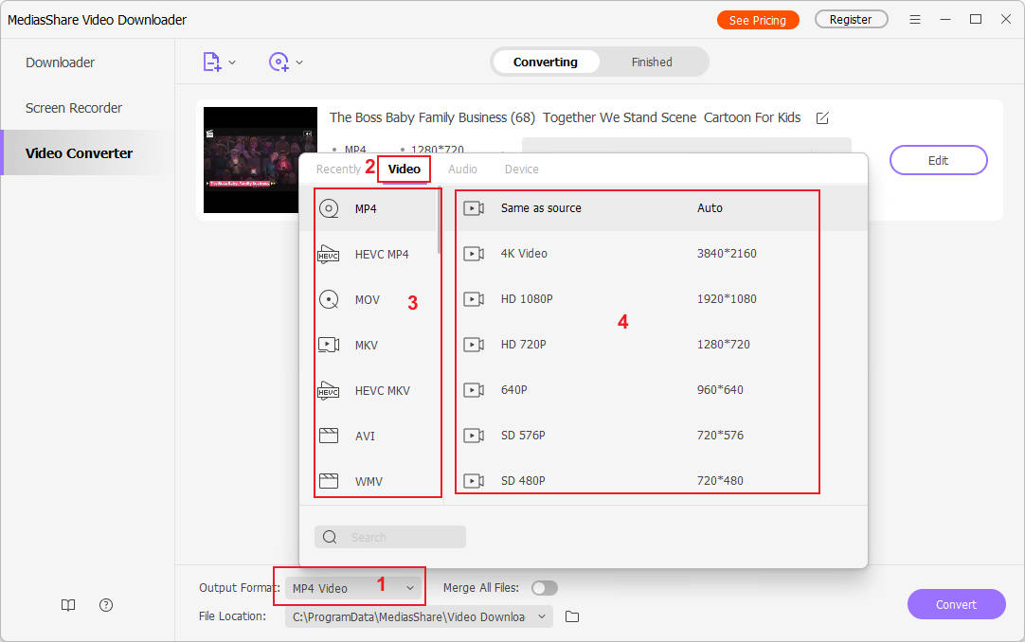The image size is (1025, 642).
Task: Switch to the Finished tab
Action: 652,62
